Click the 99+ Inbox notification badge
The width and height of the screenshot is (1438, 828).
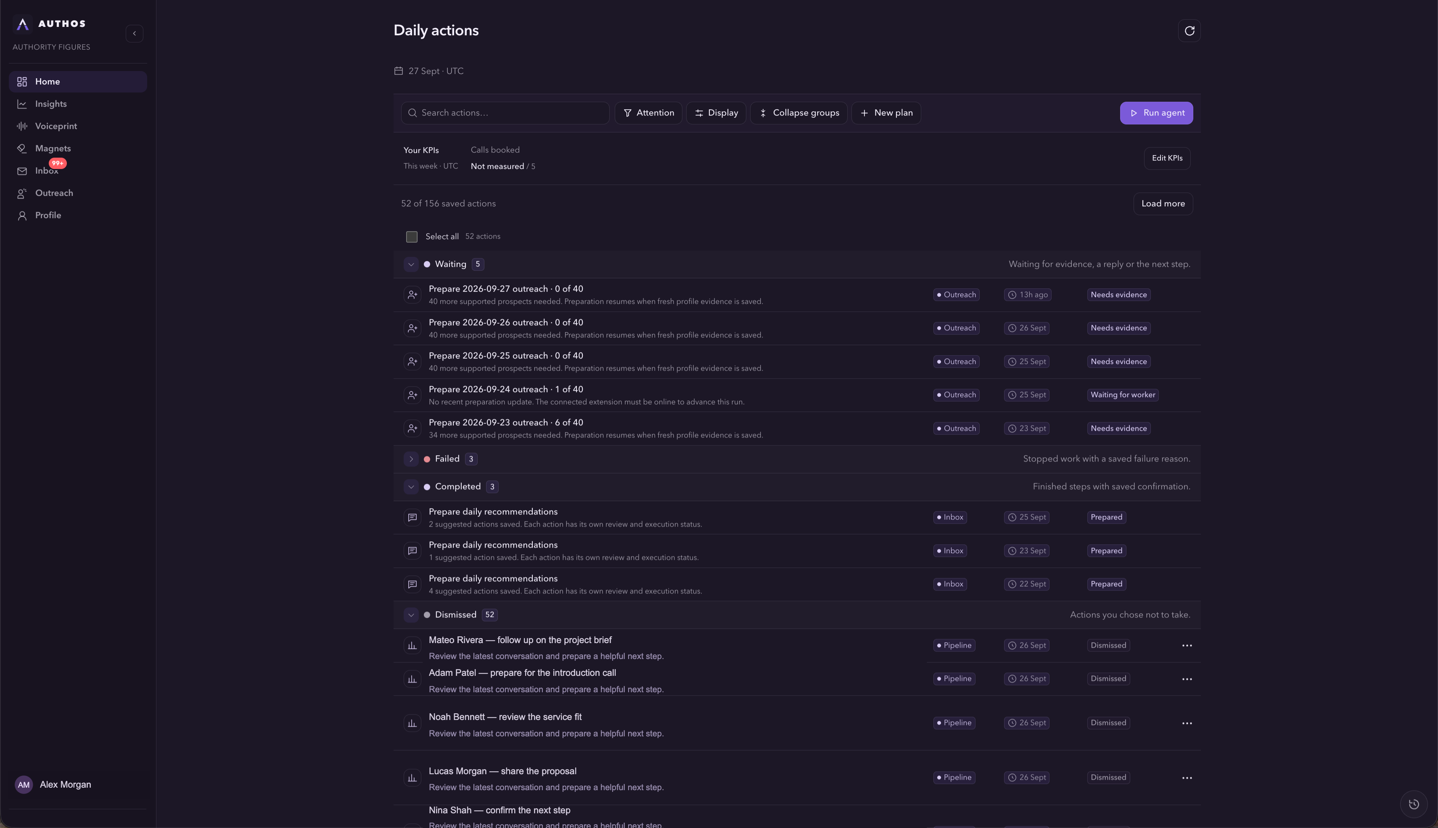click(58, 163)
